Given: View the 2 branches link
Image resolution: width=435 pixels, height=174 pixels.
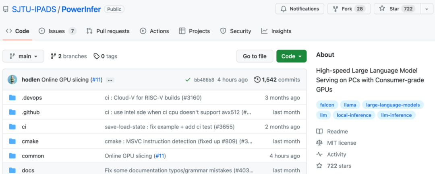Looking at the screenshot, I should pyautogui.click(x=68, y=56).
